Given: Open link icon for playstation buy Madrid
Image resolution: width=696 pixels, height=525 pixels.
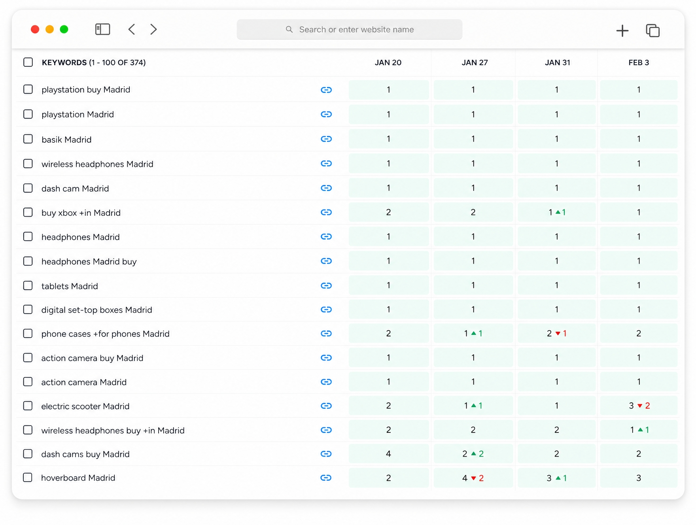Looking at the screenshot, I should pos(326,90).
